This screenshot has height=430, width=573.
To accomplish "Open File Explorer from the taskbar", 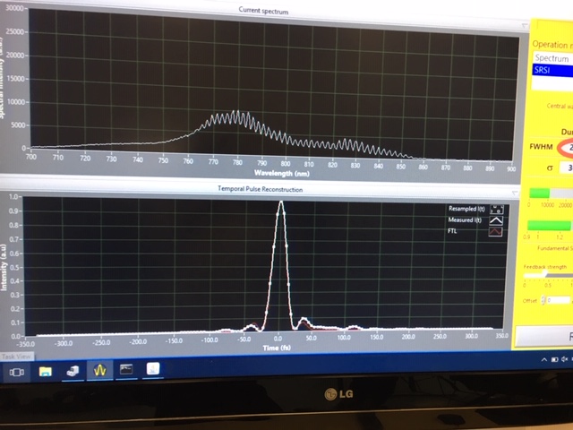I will (x=46, y=371).
